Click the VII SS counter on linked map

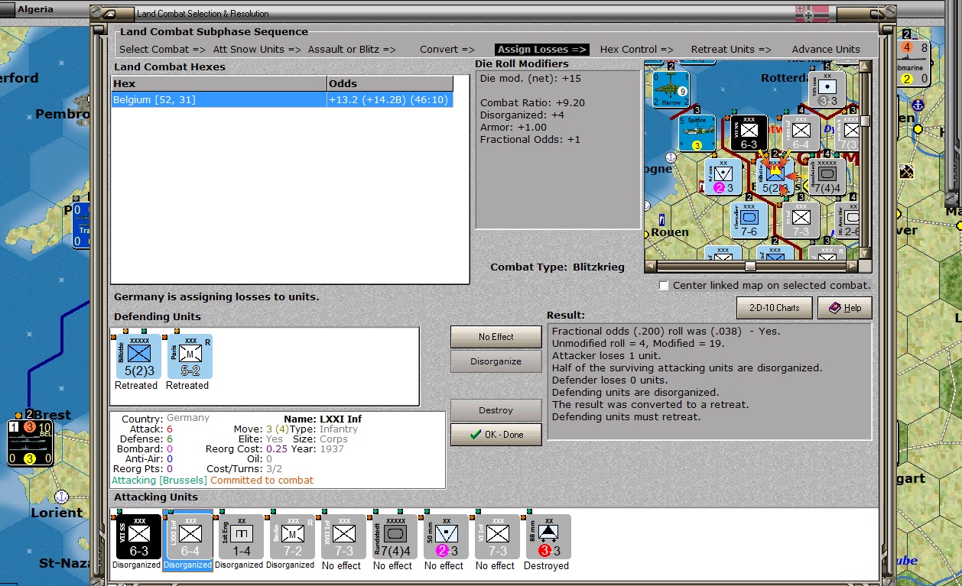point(749,133)
